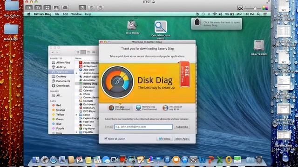Open the color quality icon at toolbar right
The image size is (298, 167).
pyautogui.click(x=265, y=8)
